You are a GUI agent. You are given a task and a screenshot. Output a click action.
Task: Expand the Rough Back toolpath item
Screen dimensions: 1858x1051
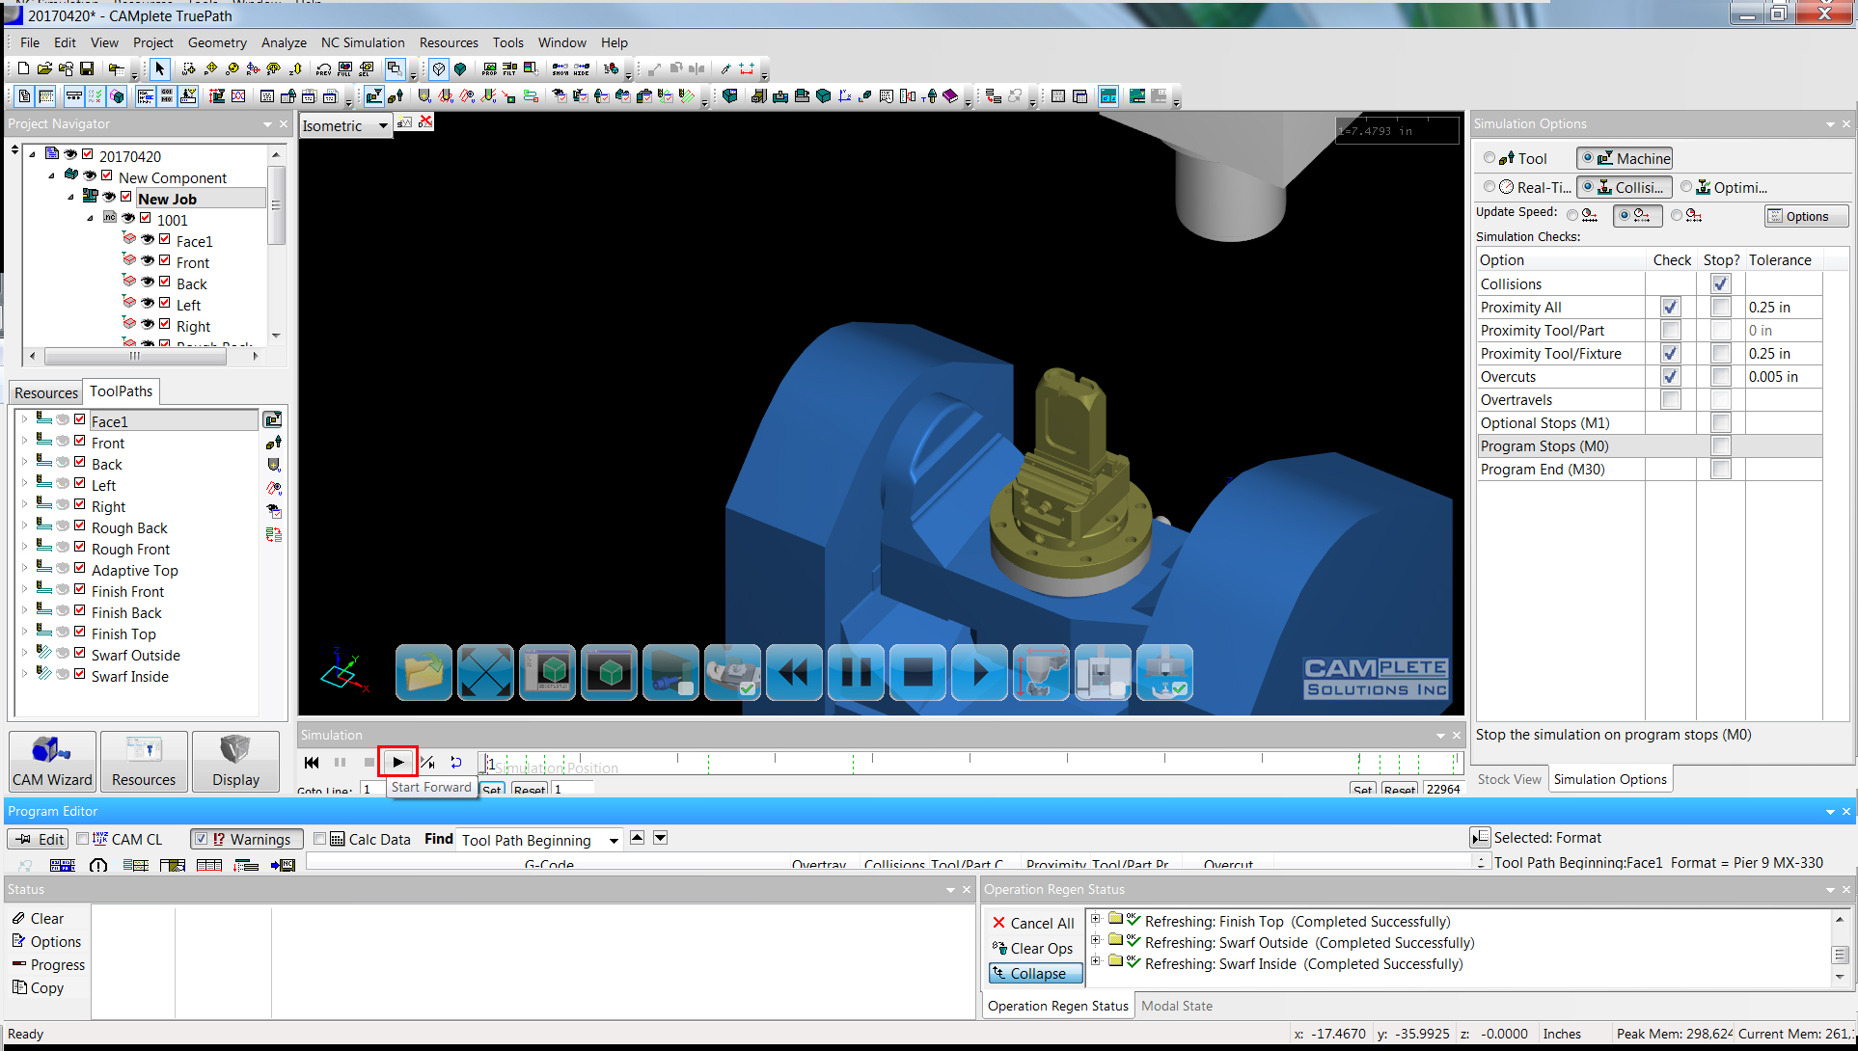coord(24,527)
